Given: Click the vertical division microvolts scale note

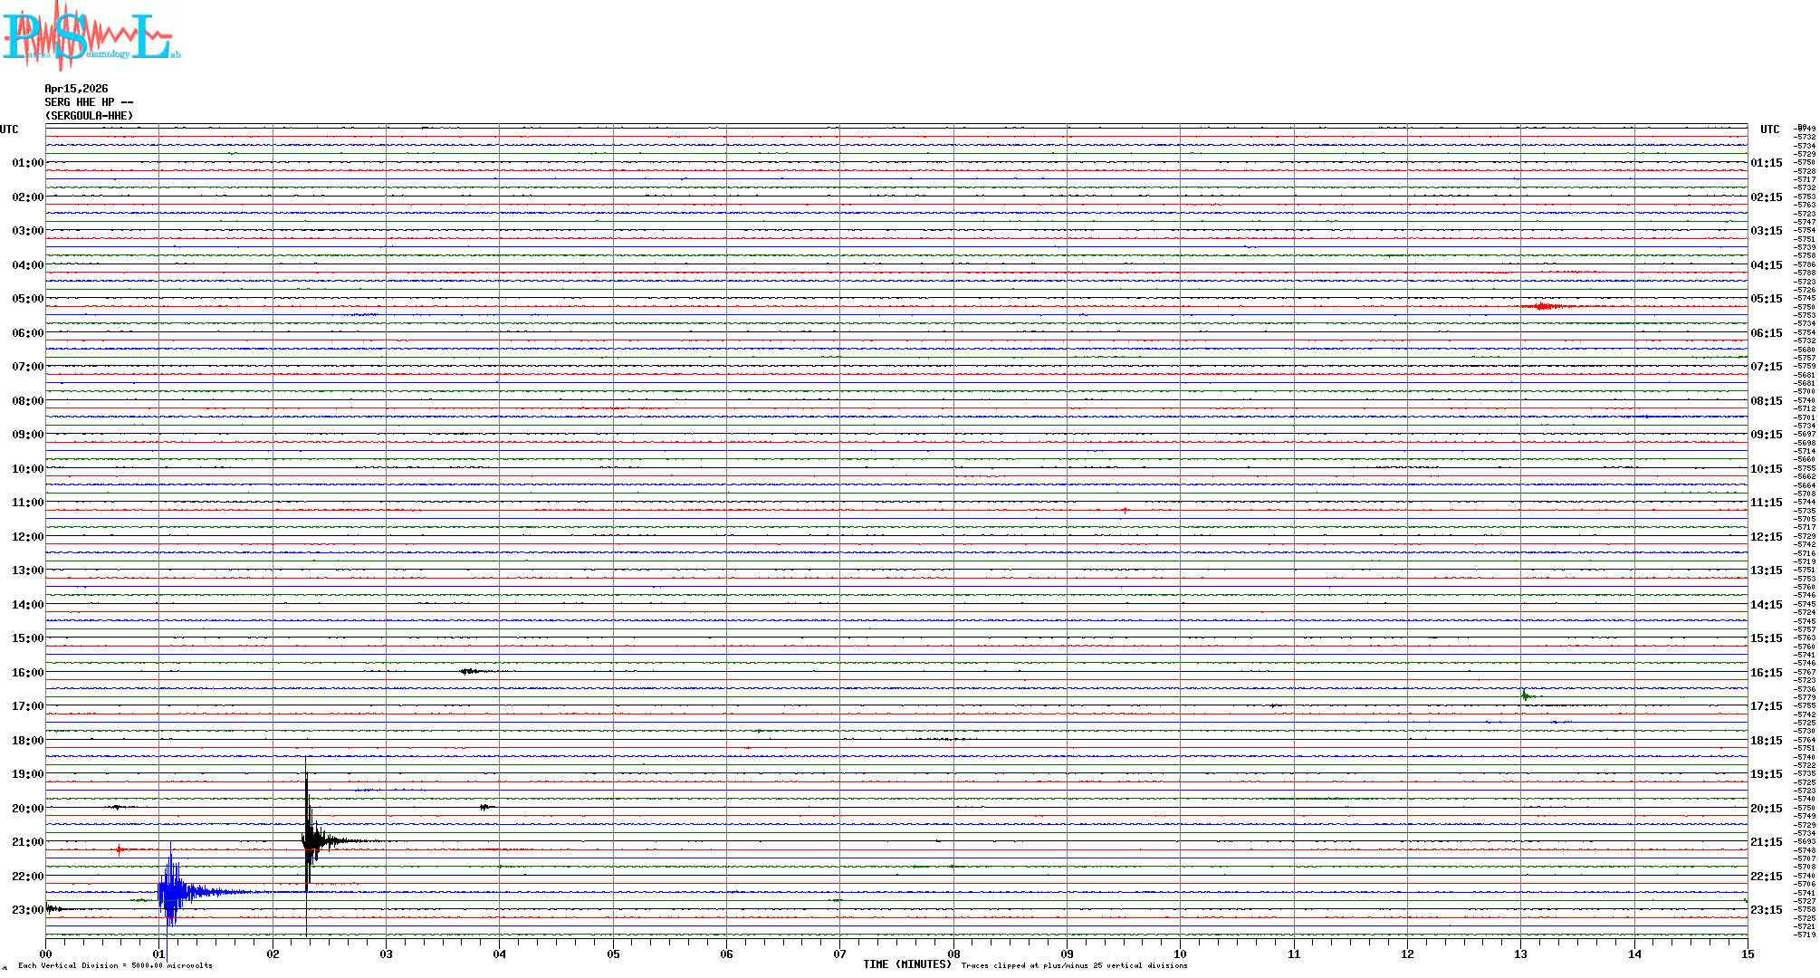Looking at the screenshot, I should tap(115, 965).
